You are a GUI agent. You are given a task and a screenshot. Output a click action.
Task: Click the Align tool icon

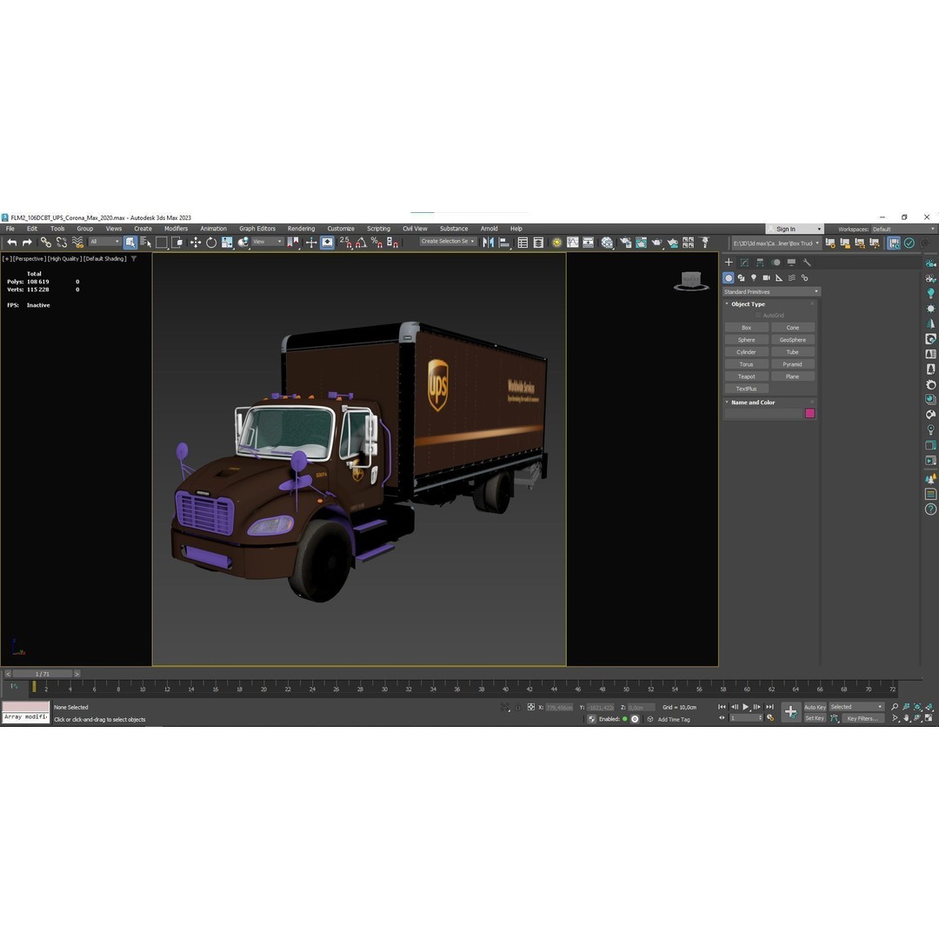point(504,243)
